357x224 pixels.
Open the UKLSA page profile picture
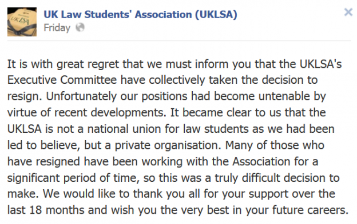pos(22,22)
